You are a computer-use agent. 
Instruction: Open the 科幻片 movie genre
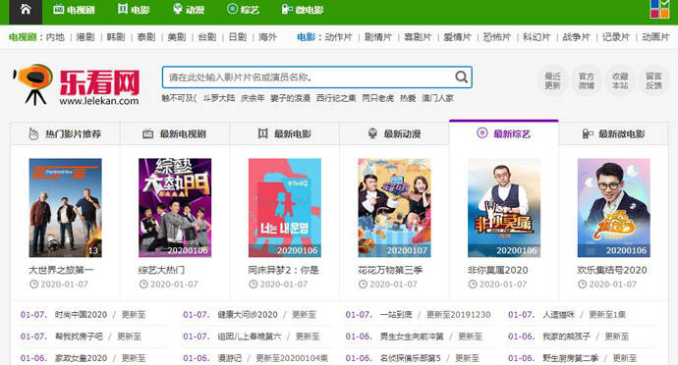[x=537, y=37]
